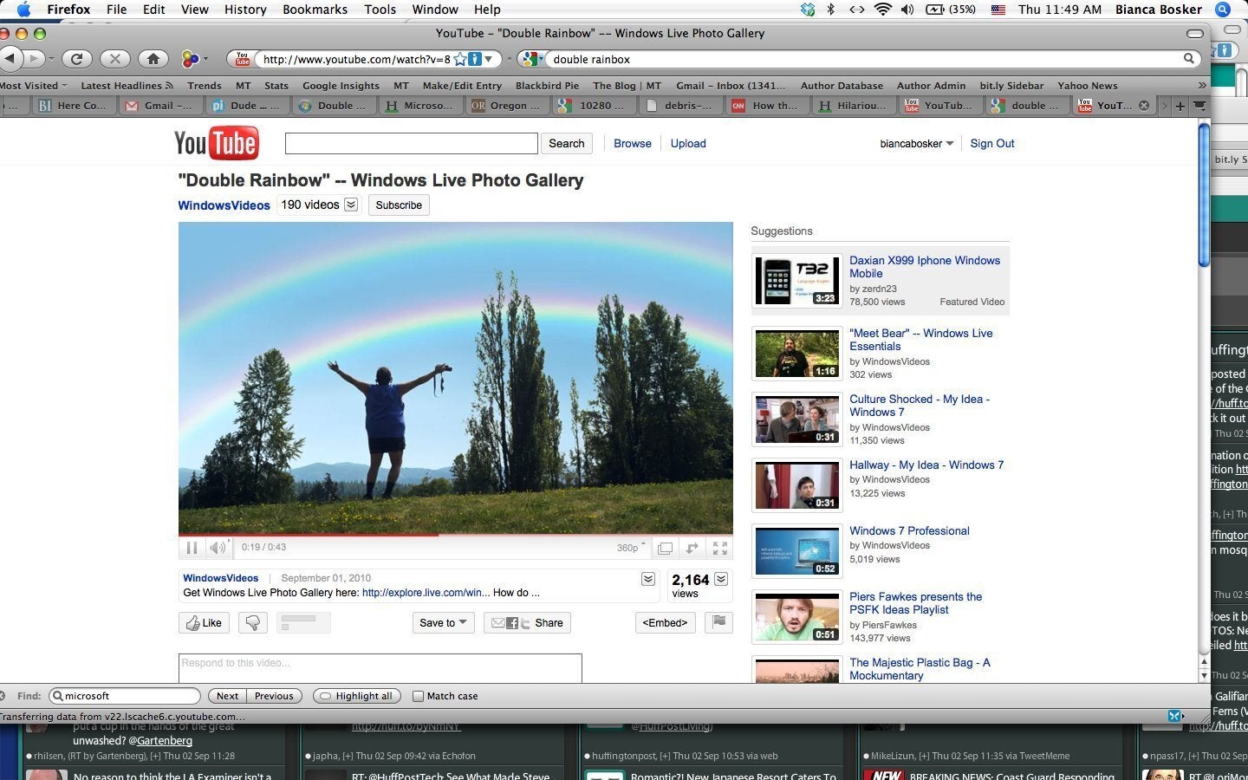The height and width of the screenshot is (780, 1248).
Task: Switch to the Gmail tab
Action: point(161,106)
